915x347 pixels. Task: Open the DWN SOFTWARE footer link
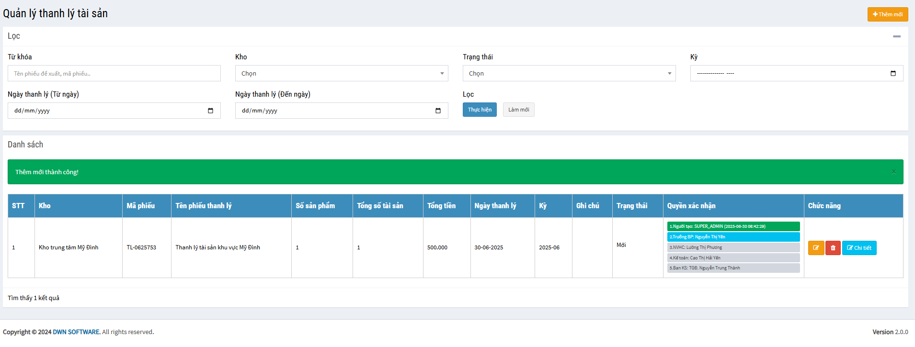tap(76, 332)
